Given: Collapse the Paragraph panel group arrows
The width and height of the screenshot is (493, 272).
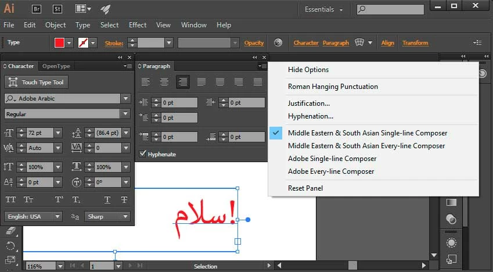Looking at the screenshot, I should (254, 57).
